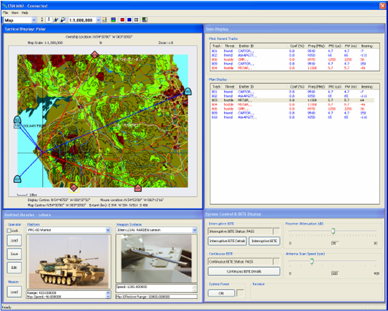Click the last multi-colored grid toolbar icon
The image size is (388, 311).
point(144,20)
